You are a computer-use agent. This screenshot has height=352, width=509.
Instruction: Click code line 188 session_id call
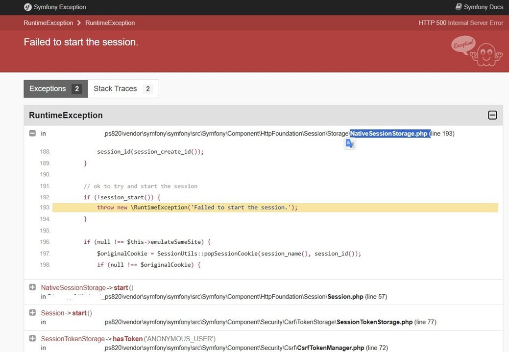(150, 151)
